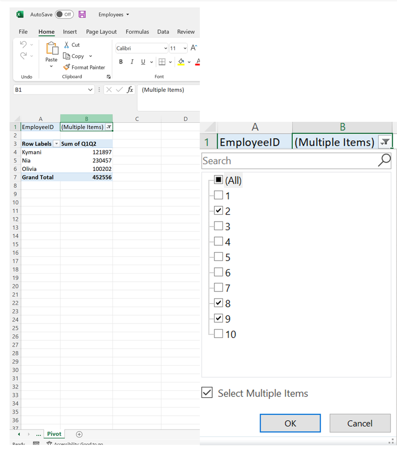Open the Insert ribbon tab
Viewport: 397px width, 454px height.
click(x=70, y=32)
